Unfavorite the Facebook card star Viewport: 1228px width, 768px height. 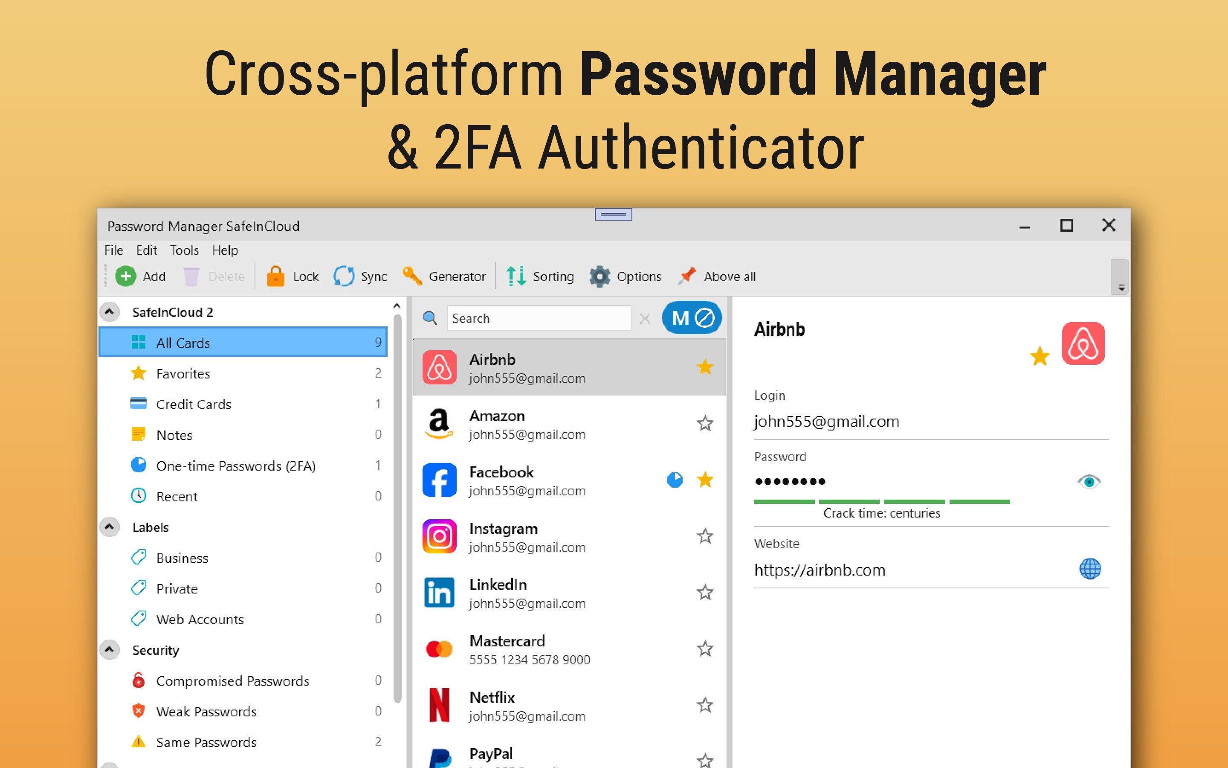tap(705, 480)
